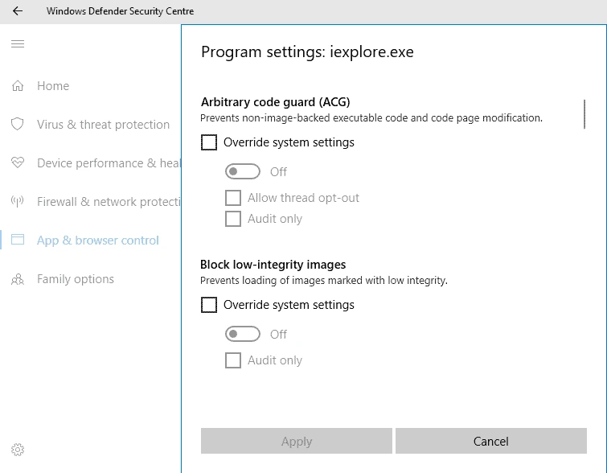Click the Block low-integrity images heading
Viewport: 607px width, 473px height.
(x=273, y=265)
